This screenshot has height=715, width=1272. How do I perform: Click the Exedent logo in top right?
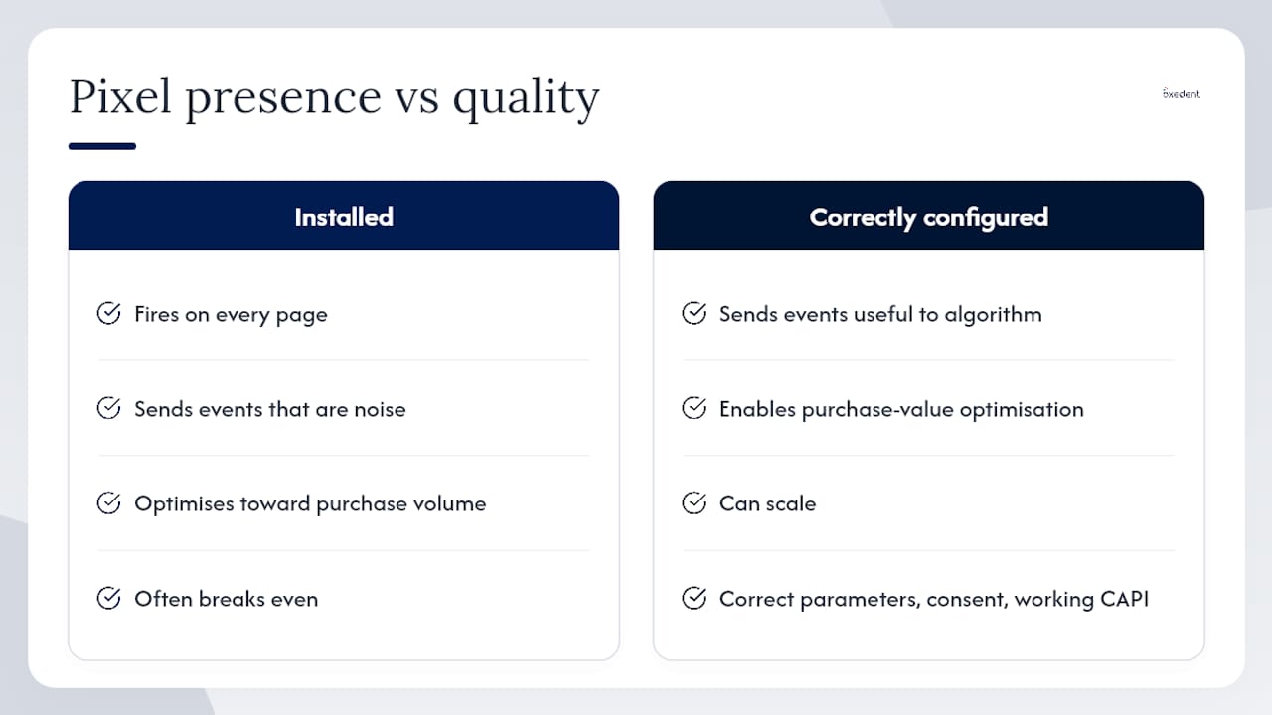point(1181,93)
